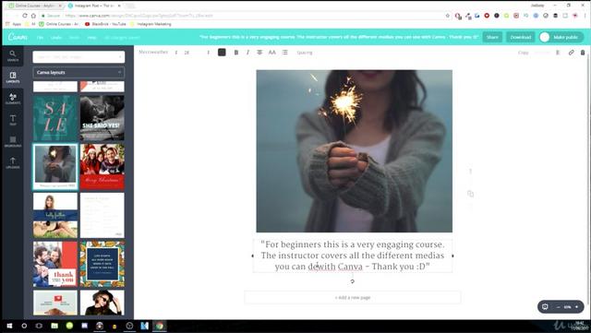
Task: Zoom out with minus button
Action: (x=558, y=307)
